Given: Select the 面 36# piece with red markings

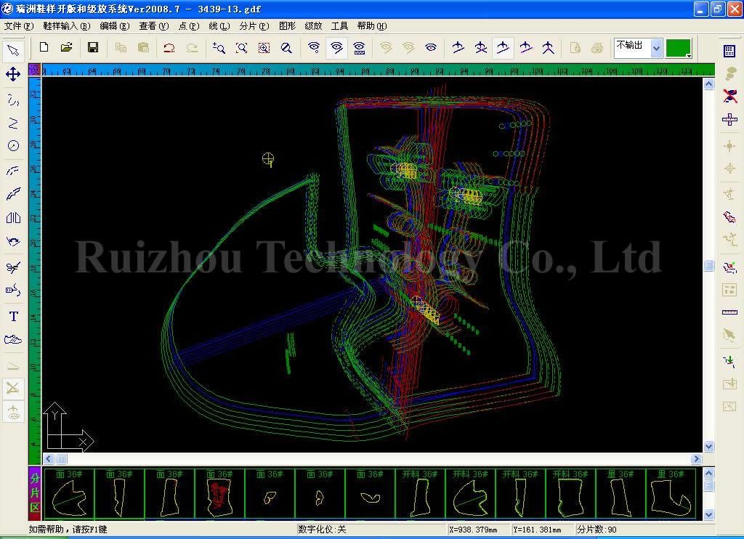Looking at the screenshot, I should pyautogui.click(x=219, y=493).
